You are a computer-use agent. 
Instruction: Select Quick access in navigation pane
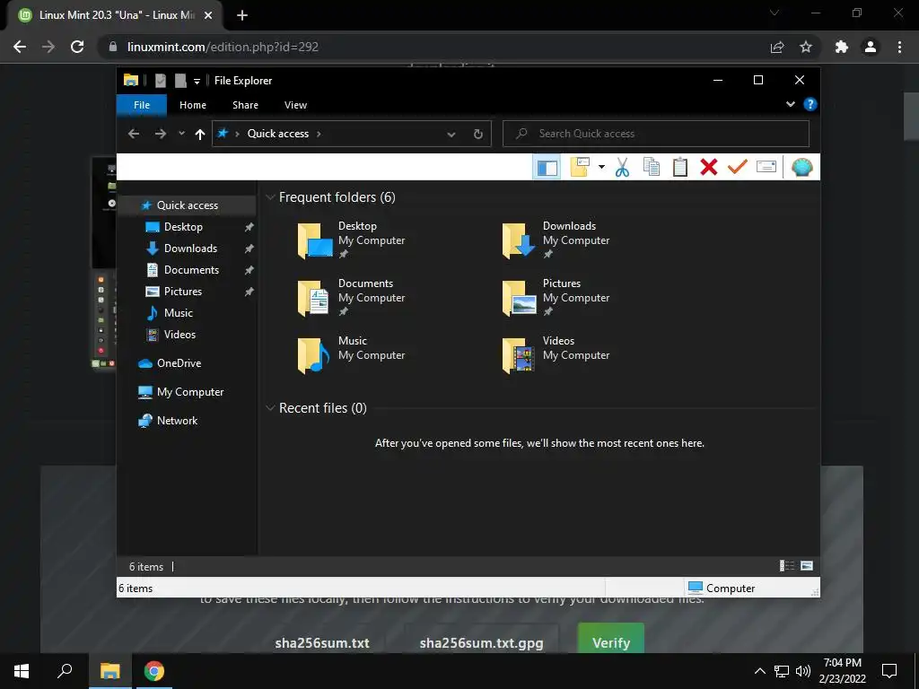tap(187, 205)
